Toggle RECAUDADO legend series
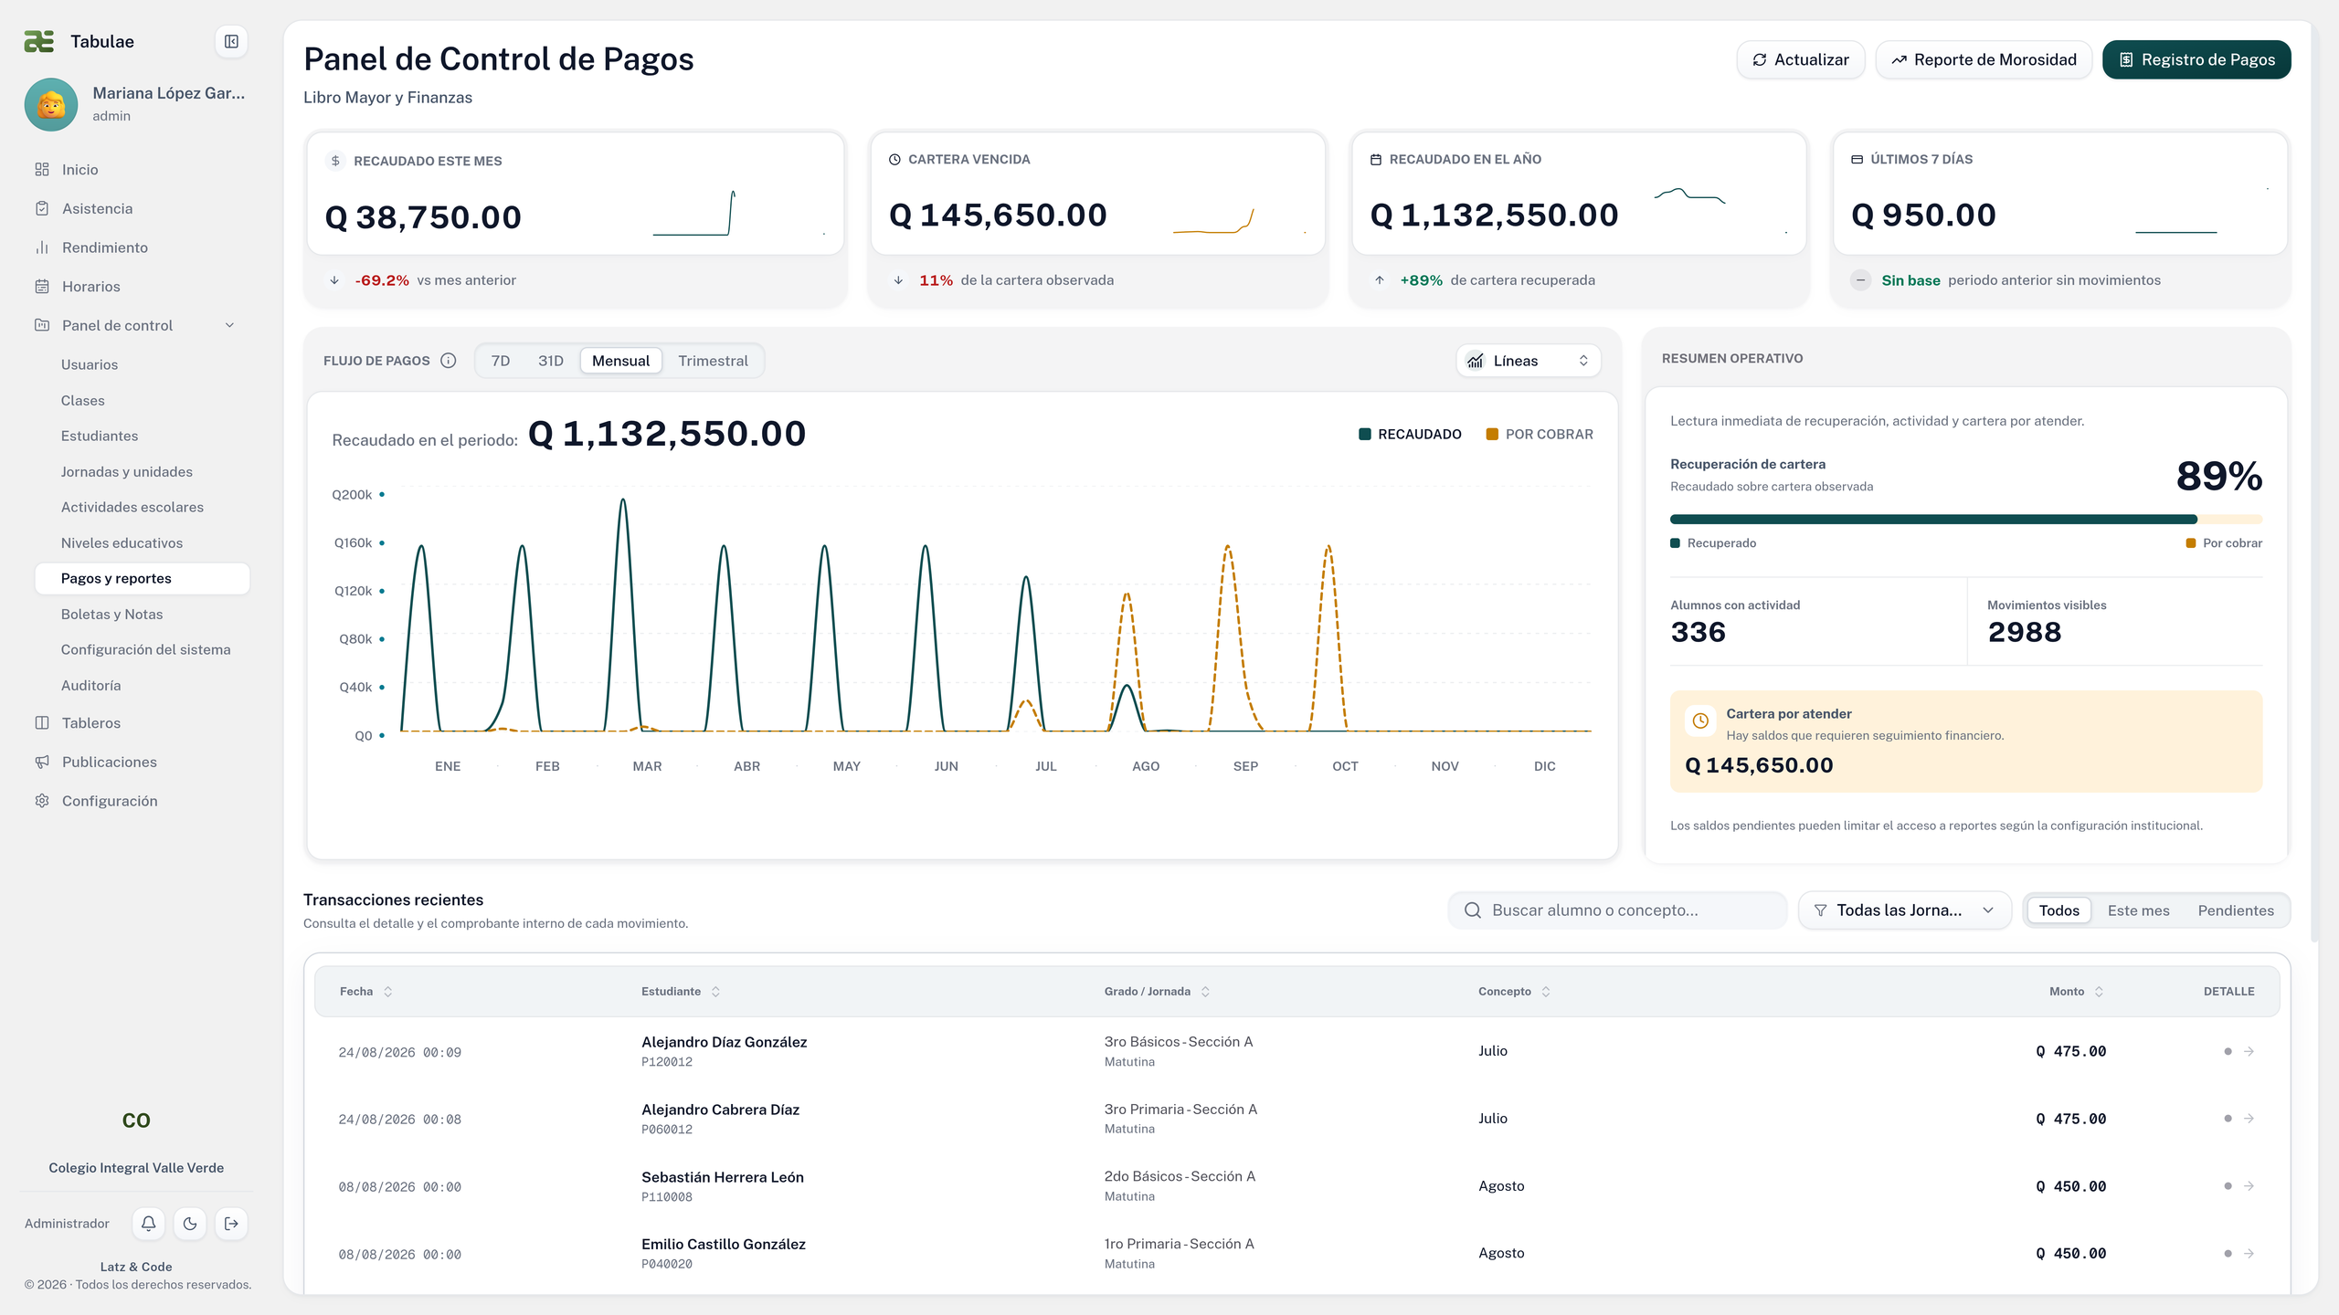Viewport: 2339px width, 1315px height. 1410,435
